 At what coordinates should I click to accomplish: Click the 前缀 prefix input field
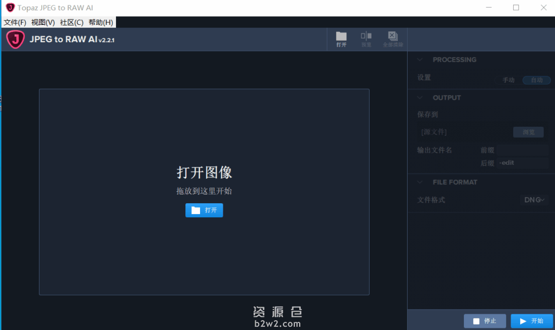point(522,150)
